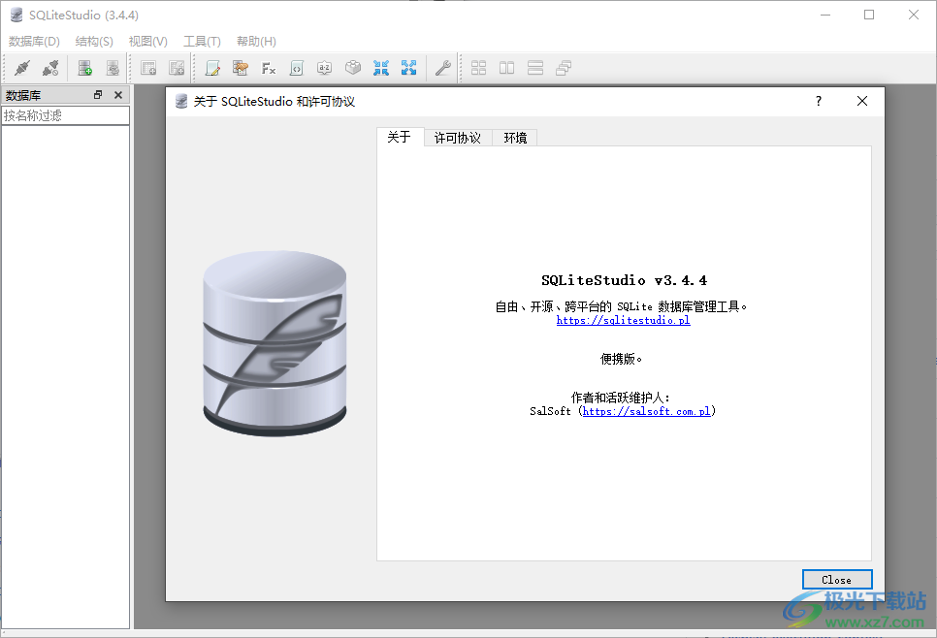Open the SQL editor icon in the toolbar
The image size is (937, 638).
pyautogui.click(x=212, y=68)
